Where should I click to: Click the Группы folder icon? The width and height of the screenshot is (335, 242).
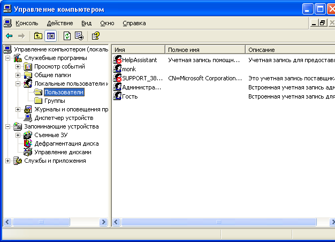38,101
